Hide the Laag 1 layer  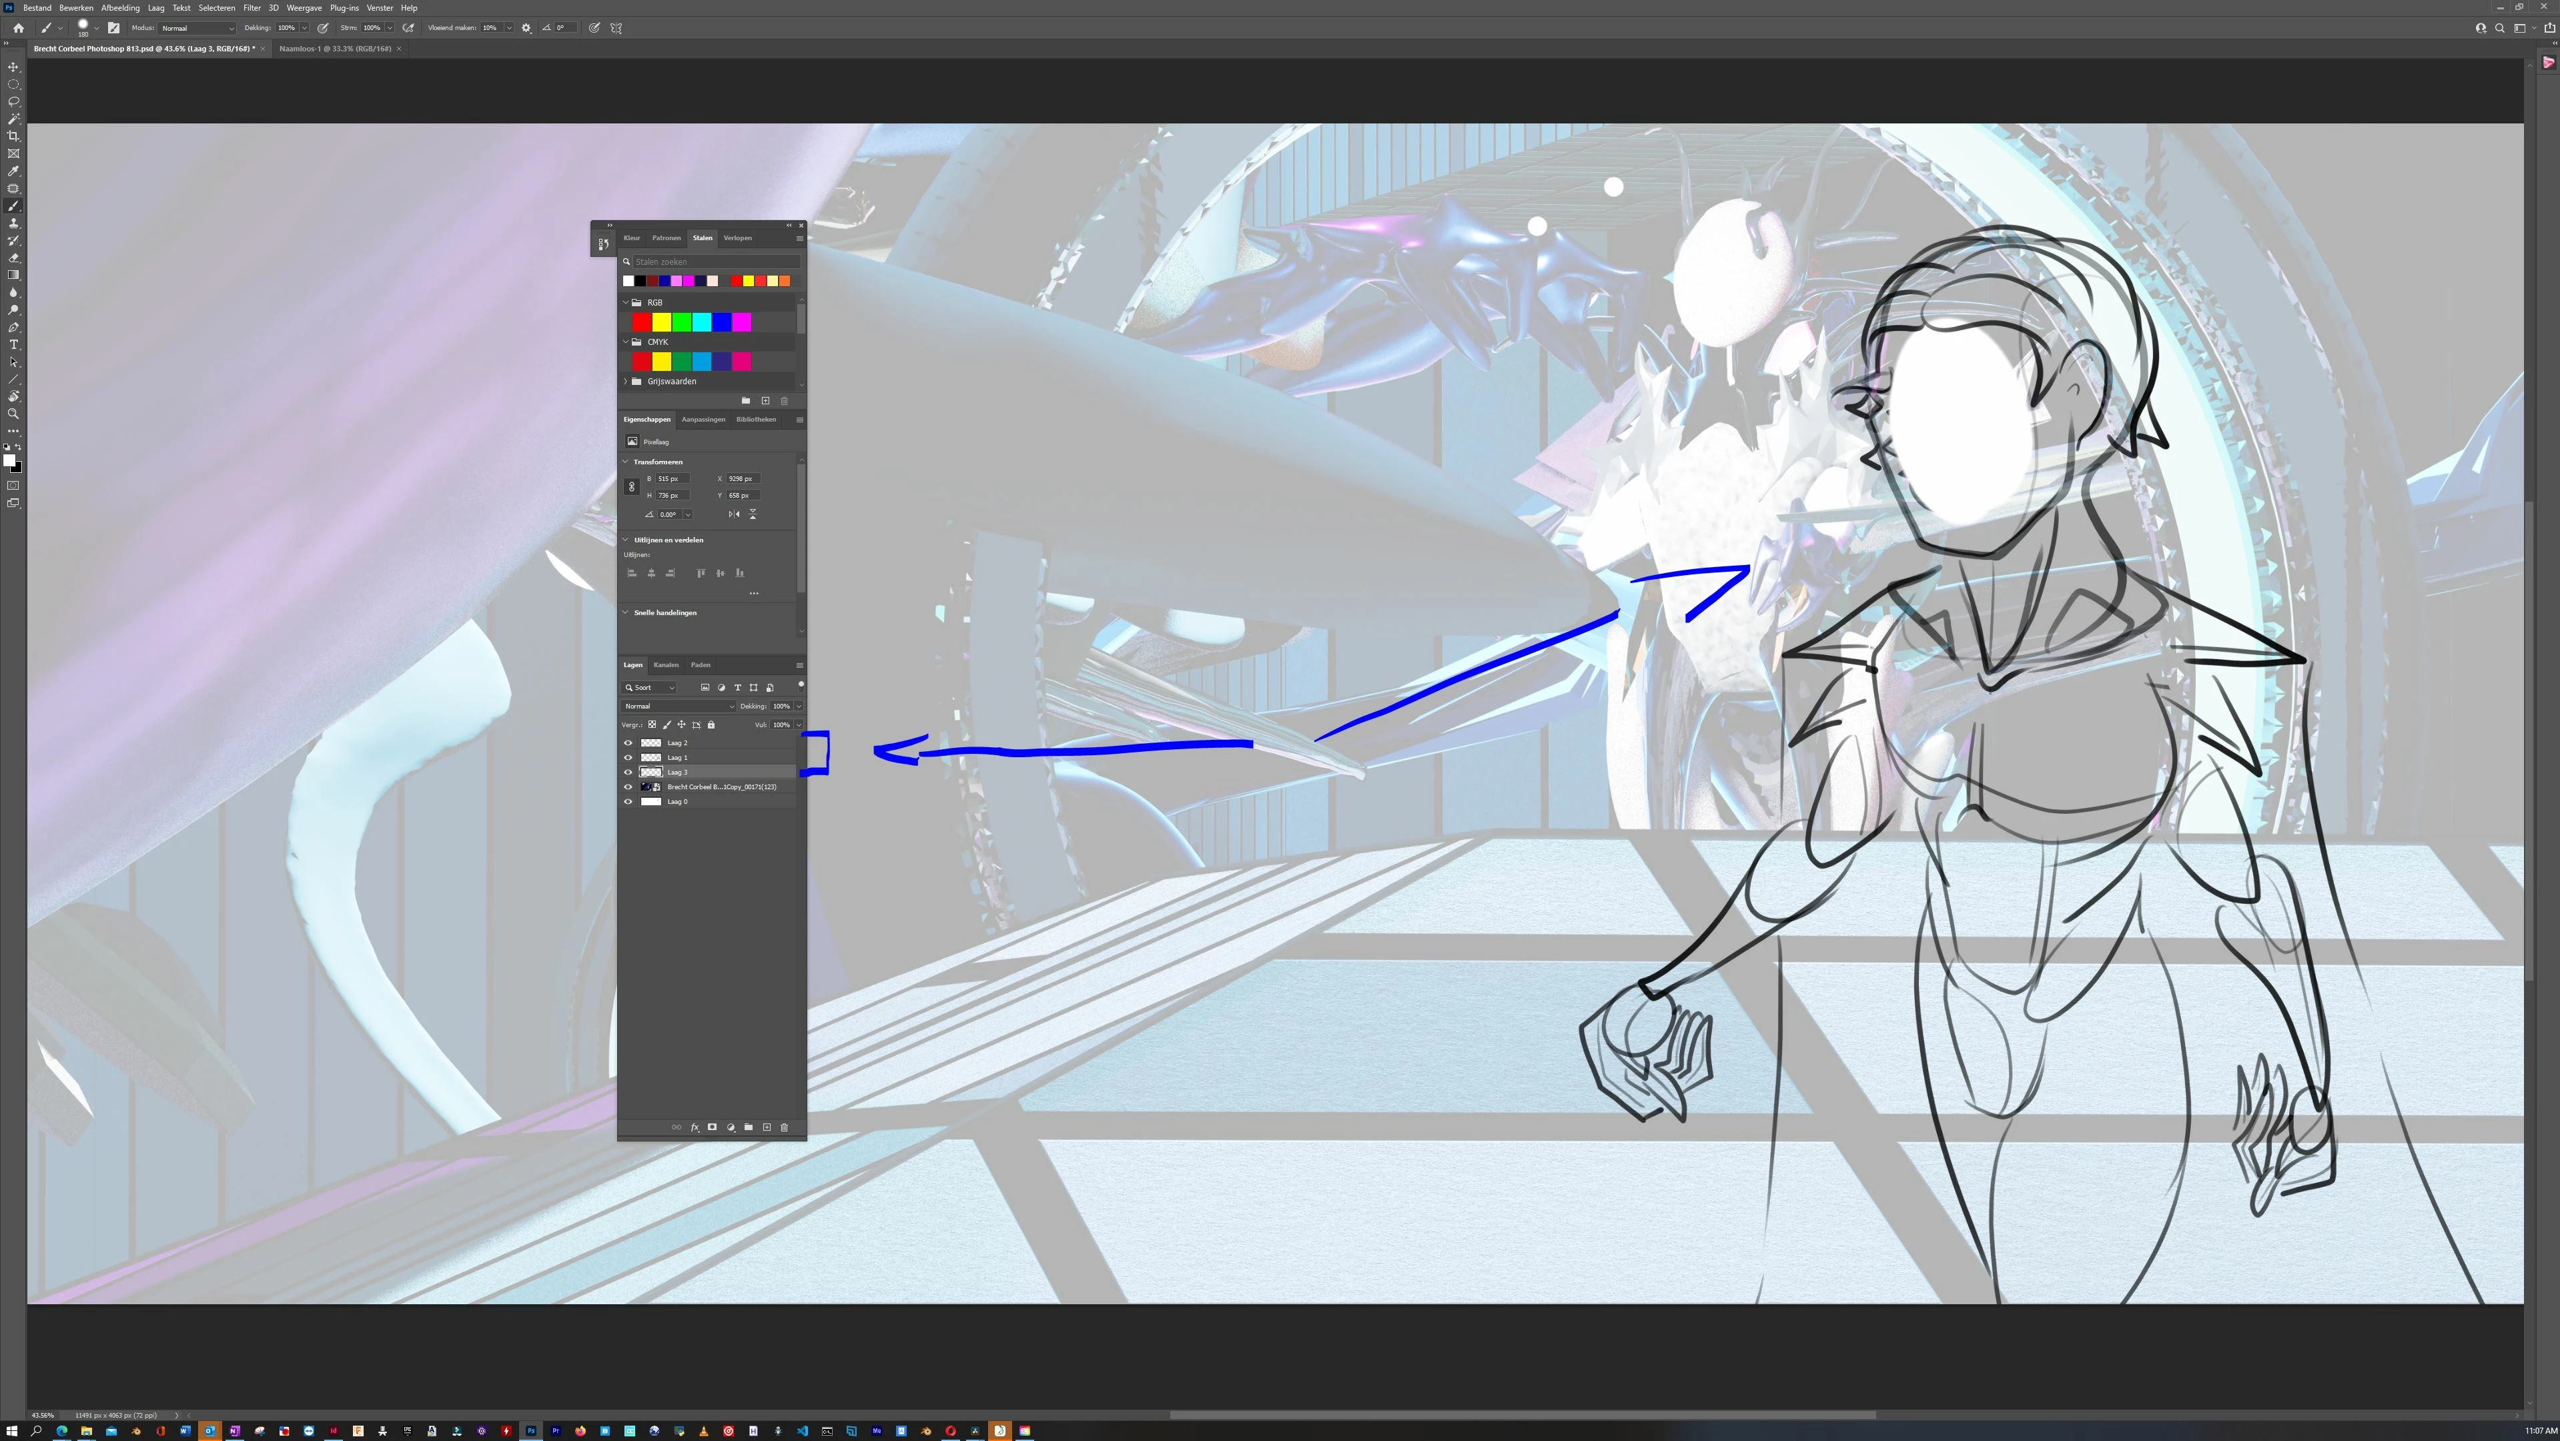627,757
